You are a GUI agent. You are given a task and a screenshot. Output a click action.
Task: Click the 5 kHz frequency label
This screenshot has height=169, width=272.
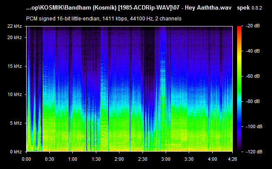point(16,123)
